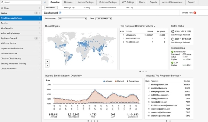Open the Select domain dropdown
The height and width of the screenshot is (122, 208).
[x=72, y=19]
